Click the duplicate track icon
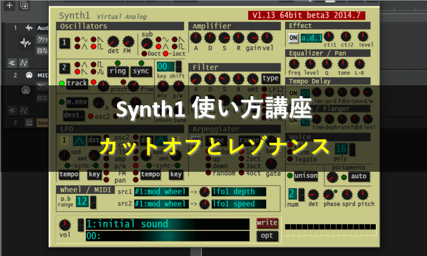Viewport: 427px width, 256px height. (24, 5)
